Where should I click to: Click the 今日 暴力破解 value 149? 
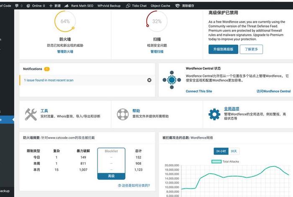pos(83,157)
